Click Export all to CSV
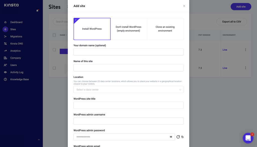Image resolution: width=257 pixels, height=147 pixels. (231, 22)
